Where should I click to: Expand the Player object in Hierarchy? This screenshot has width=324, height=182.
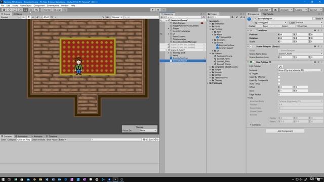click(169, 28)
